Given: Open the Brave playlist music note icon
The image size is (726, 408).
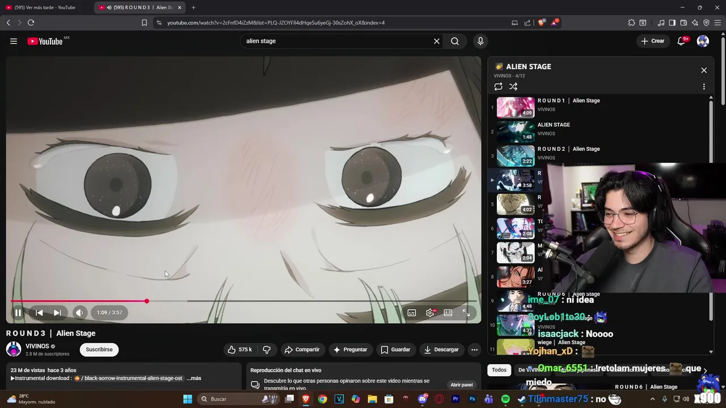Looking at the screenshot, I should (661, 23).
